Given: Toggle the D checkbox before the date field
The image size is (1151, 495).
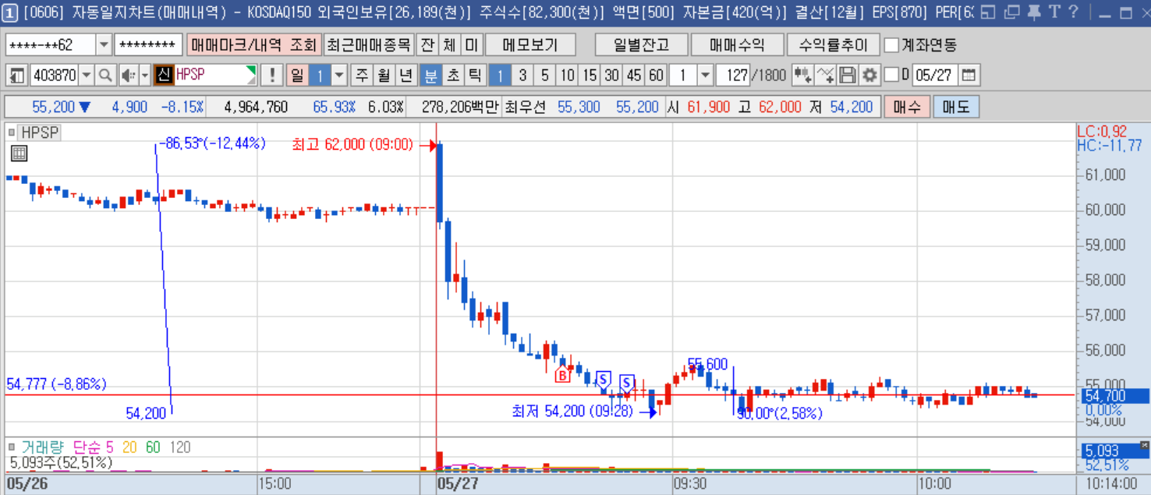Looking at the screenshot, I should [891, 75].
